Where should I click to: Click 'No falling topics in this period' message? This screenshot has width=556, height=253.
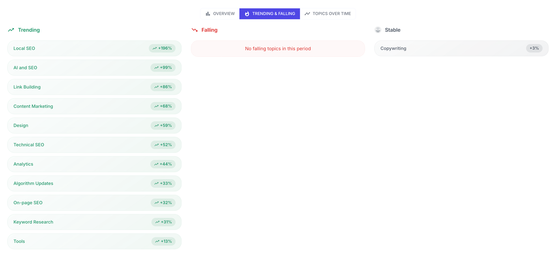tap(278, 49)
